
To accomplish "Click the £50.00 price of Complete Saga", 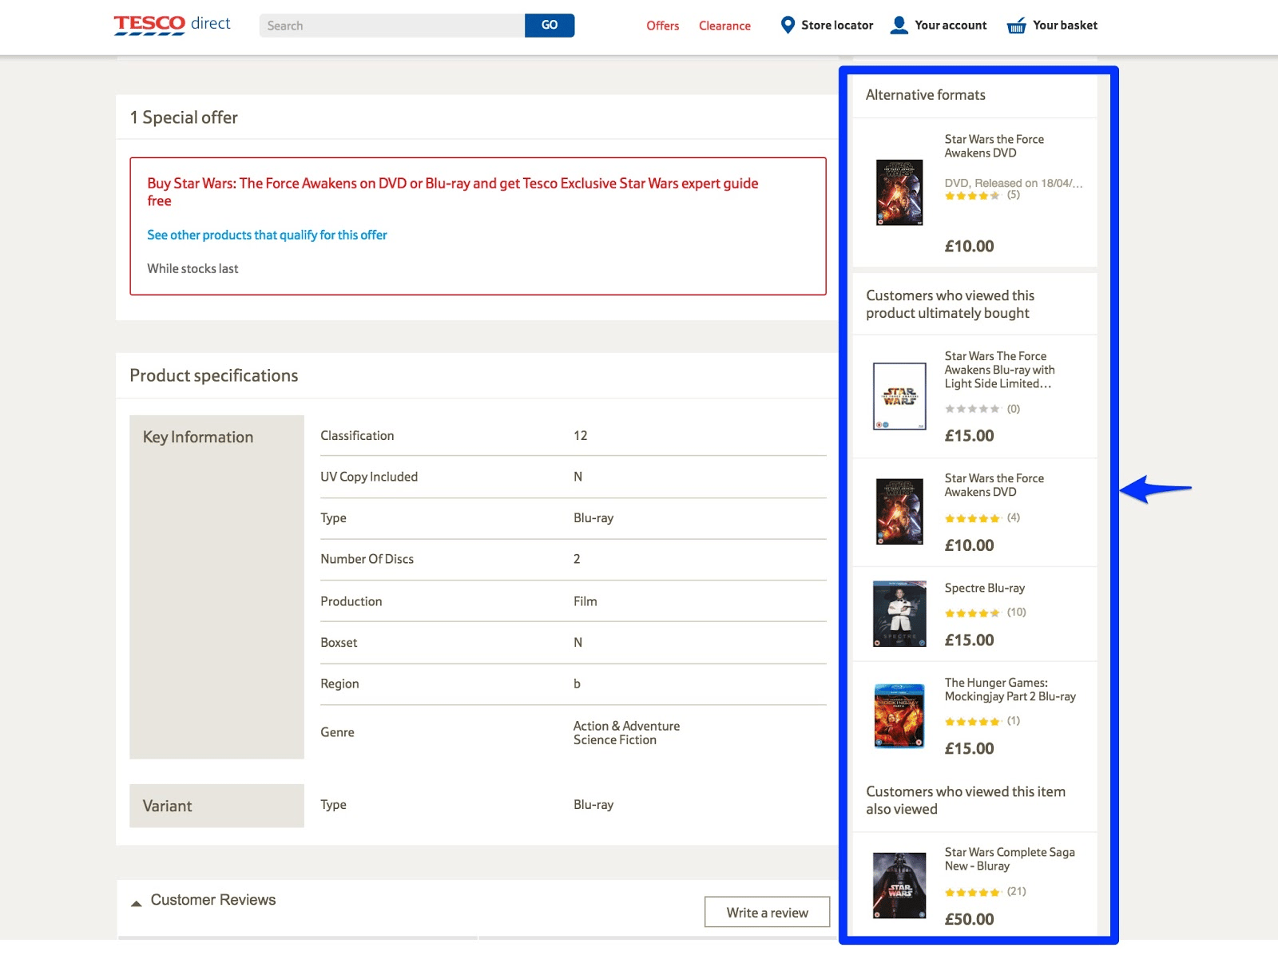I will coord(969,919).
